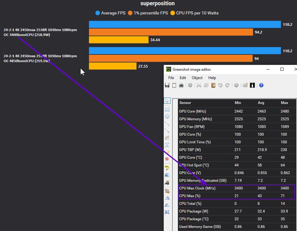Image resolution: width=297 pixels, height=231 pixels.
Task: Click 'CPU Max Clock (MHz)' row label
Action: pos(197,188)
